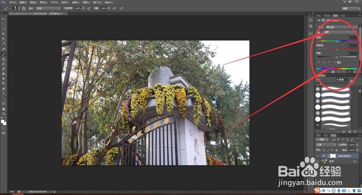The height and width of the screenshot is (195, 362).
Task: Select the Horizontal Type tool
Action: pos(4,94)
